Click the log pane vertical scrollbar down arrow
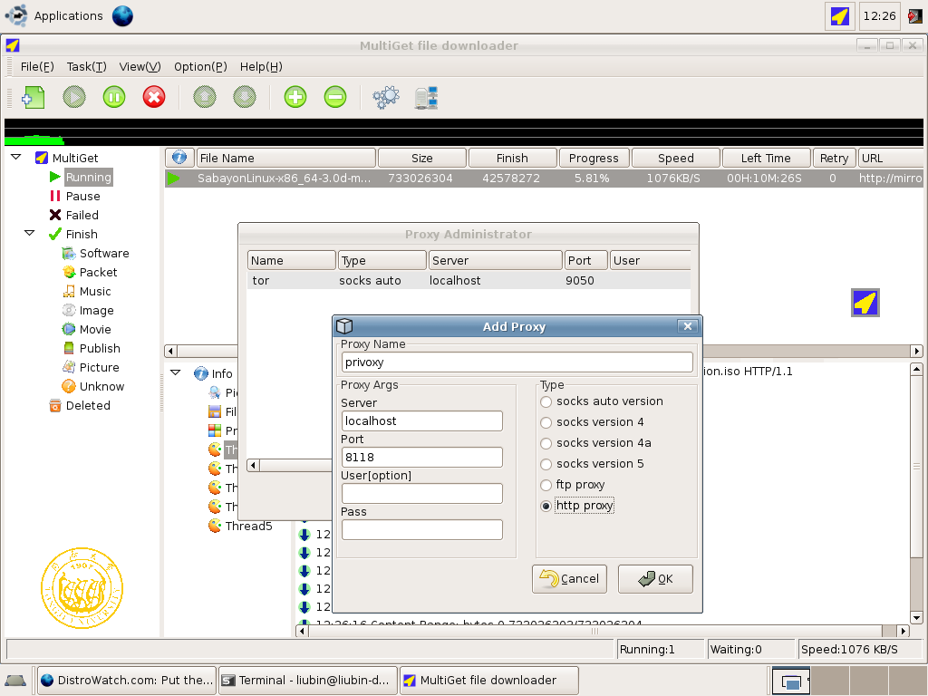 (916, 618)
